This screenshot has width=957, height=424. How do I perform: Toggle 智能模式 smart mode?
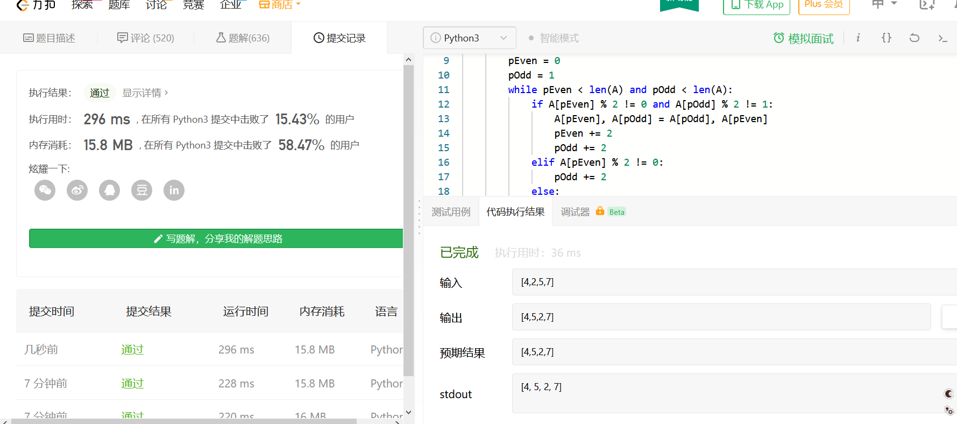point(554,38)
